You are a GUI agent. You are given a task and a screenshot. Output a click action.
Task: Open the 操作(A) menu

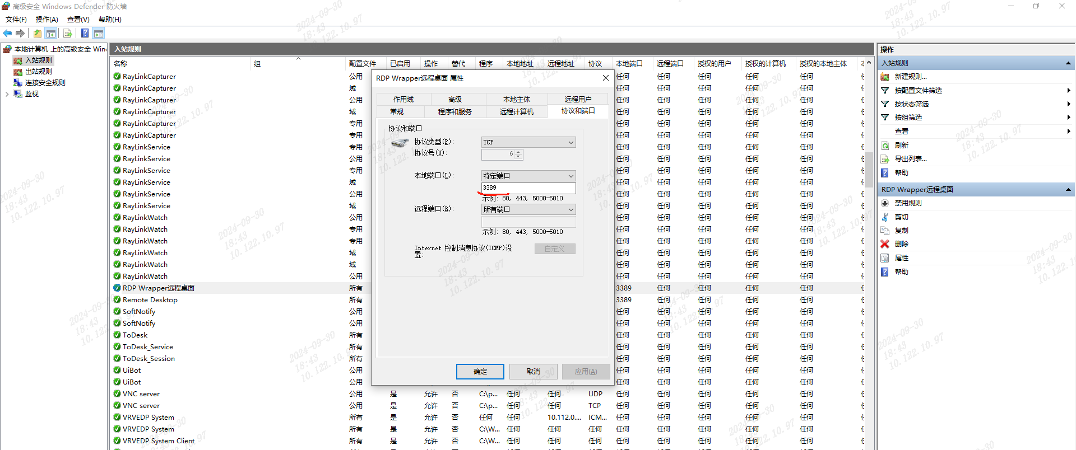click(47, 20)
